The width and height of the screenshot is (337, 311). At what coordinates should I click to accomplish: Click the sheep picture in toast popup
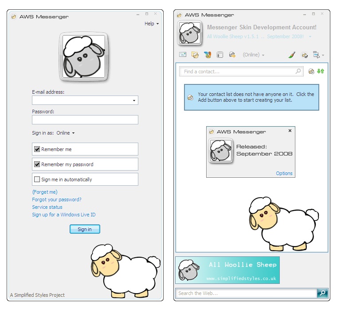tap(221, 151)
